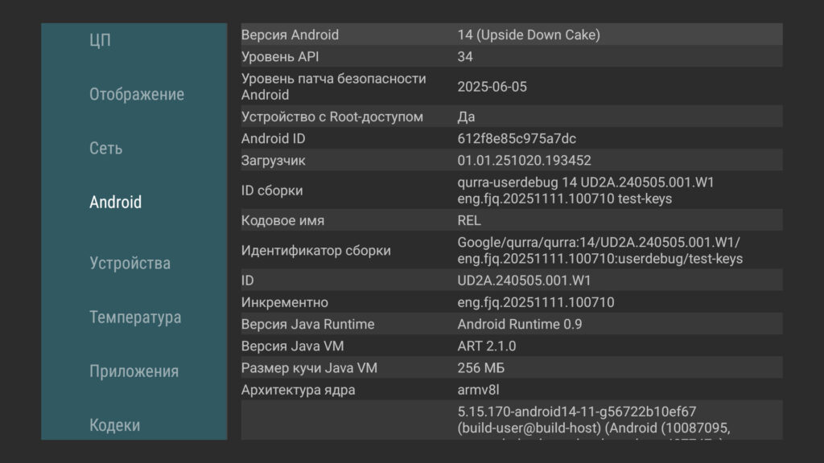This screenshot has height=463, width=824.
Task: Select the Загрузчик row
Action: pos(511,161)
